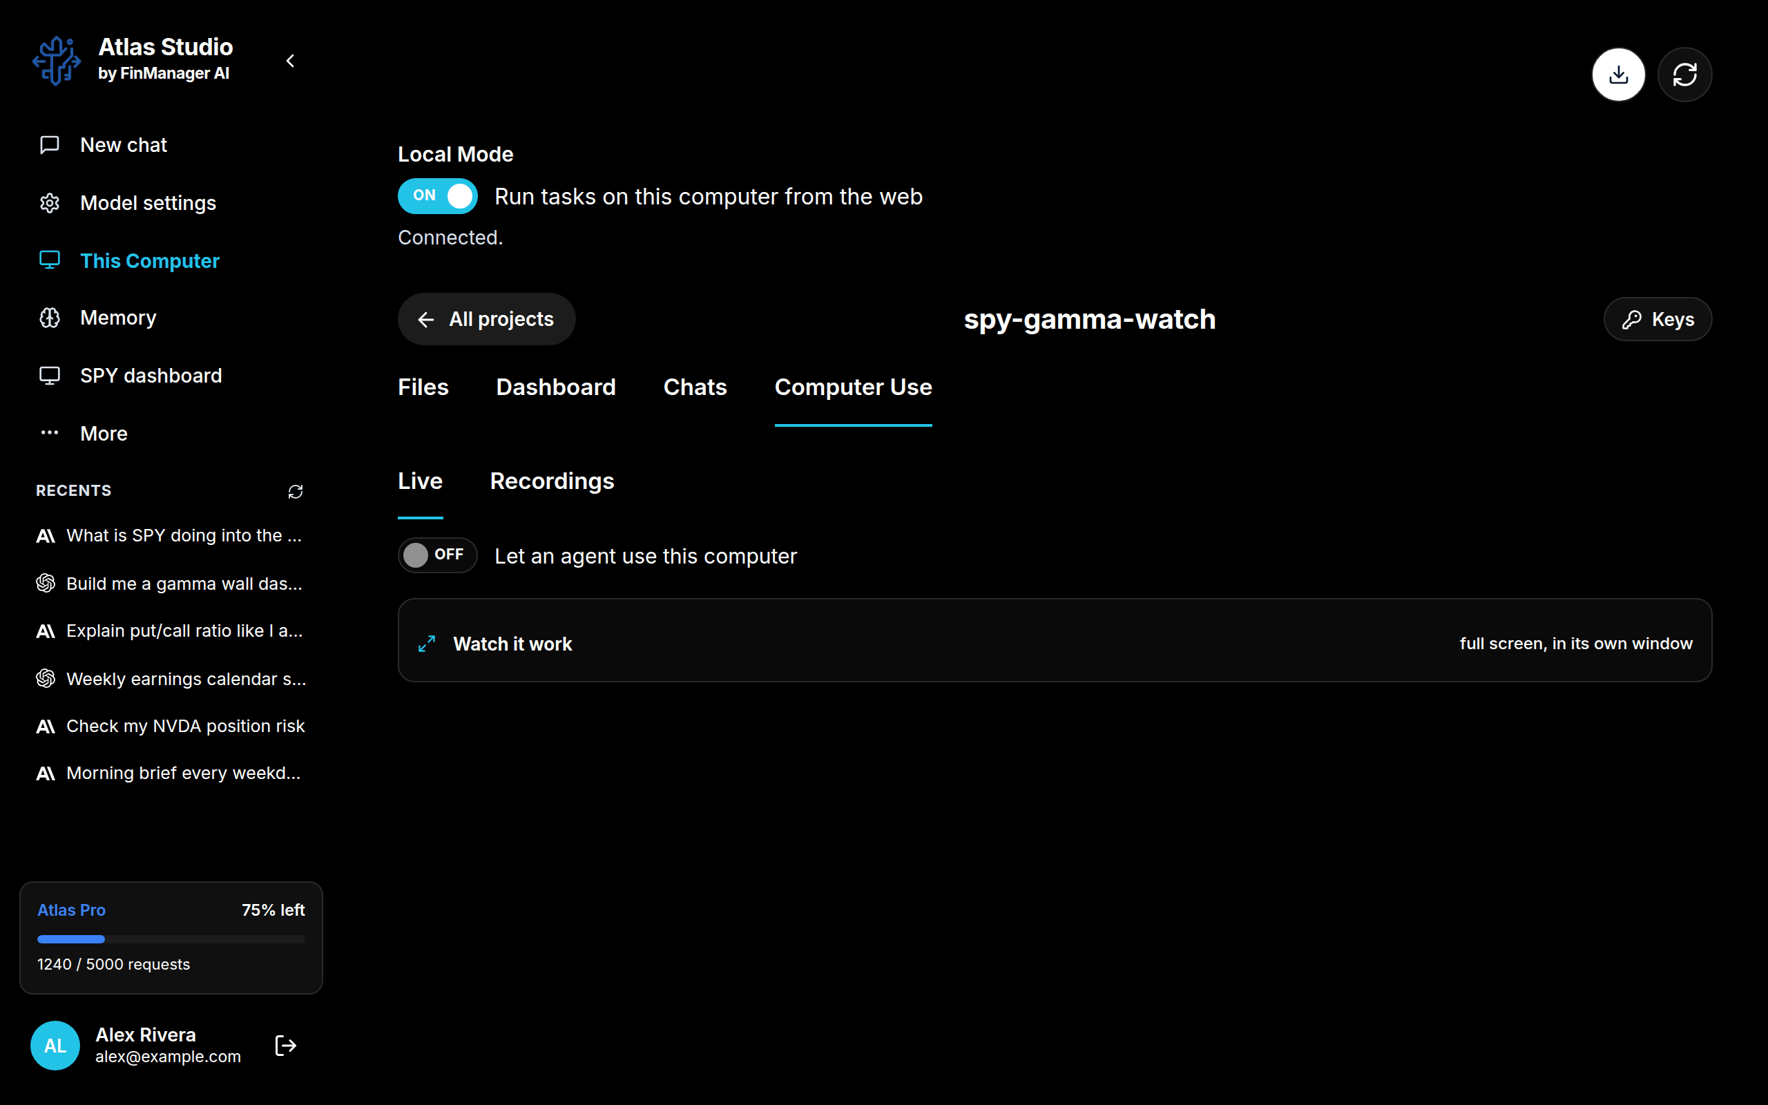Go back to All projects
Screen dimensions: 1768x1105
coord(486,319)
